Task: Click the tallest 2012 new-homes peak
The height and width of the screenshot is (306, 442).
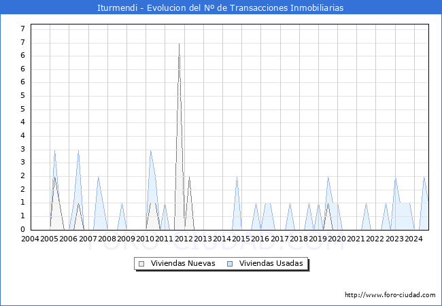Action: 179,44
